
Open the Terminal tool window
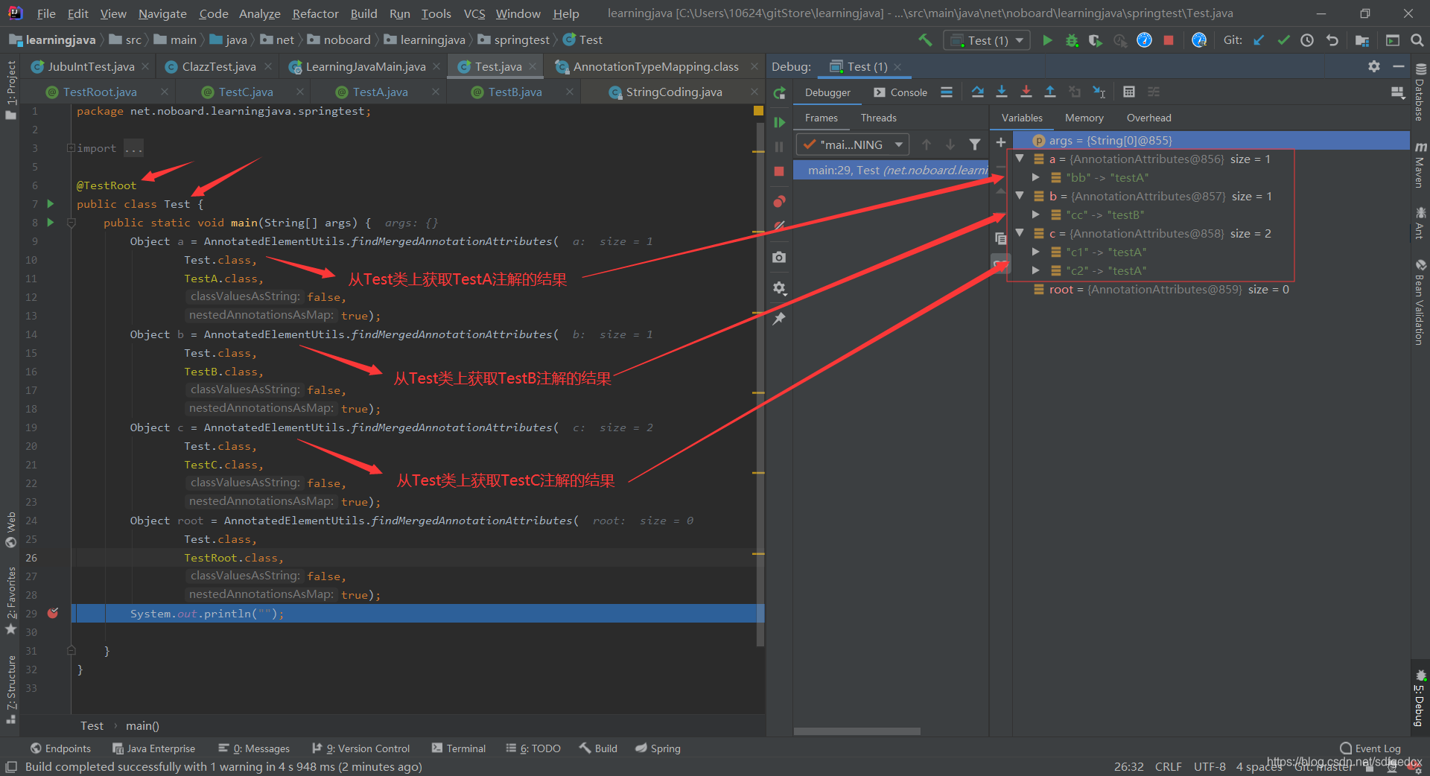coord(458,748)
